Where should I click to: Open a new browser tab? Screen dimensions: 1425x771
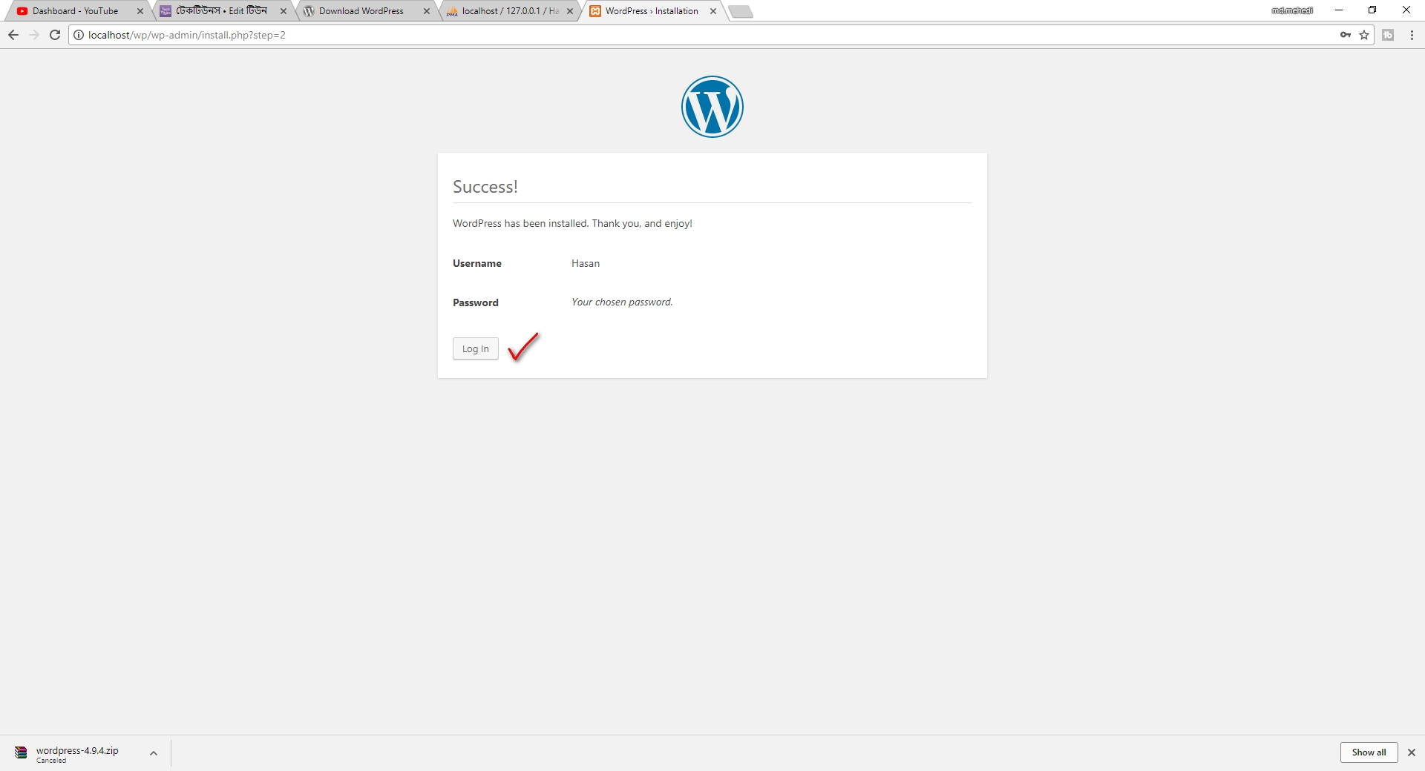point(741,11)
